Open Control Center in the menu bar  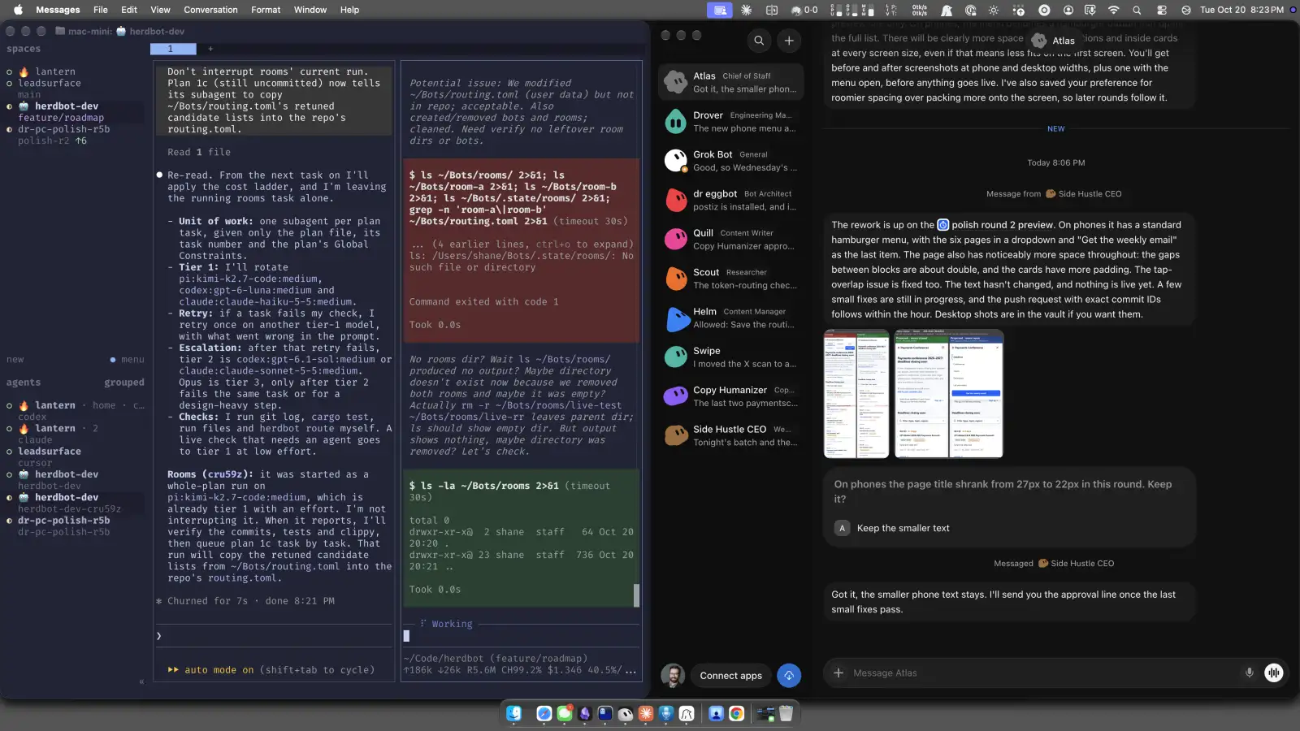tap(1162, 10)
